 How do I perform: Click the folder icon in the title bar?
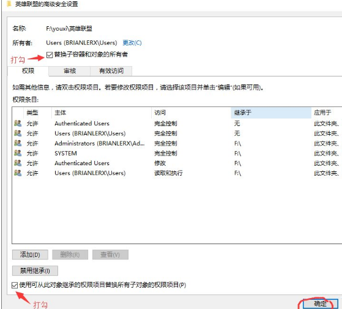click(9, 4)
